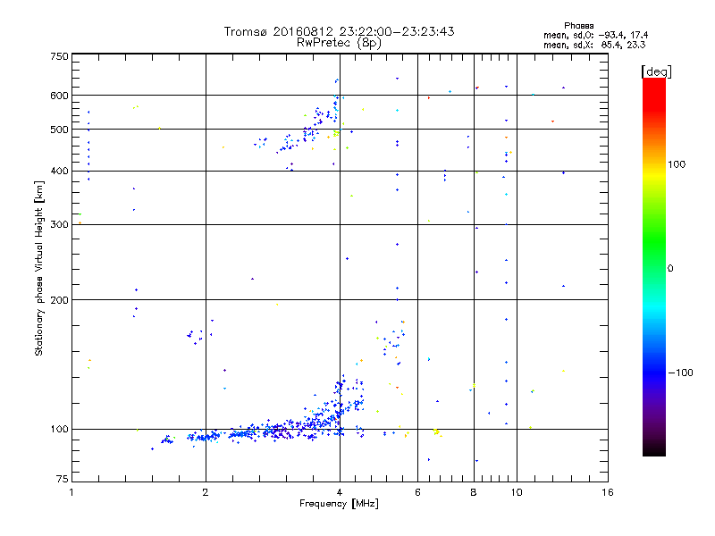This screenshot has width=715, height=536.
Task: Click the 200 km tick label
Action: (x=59, y=300)
